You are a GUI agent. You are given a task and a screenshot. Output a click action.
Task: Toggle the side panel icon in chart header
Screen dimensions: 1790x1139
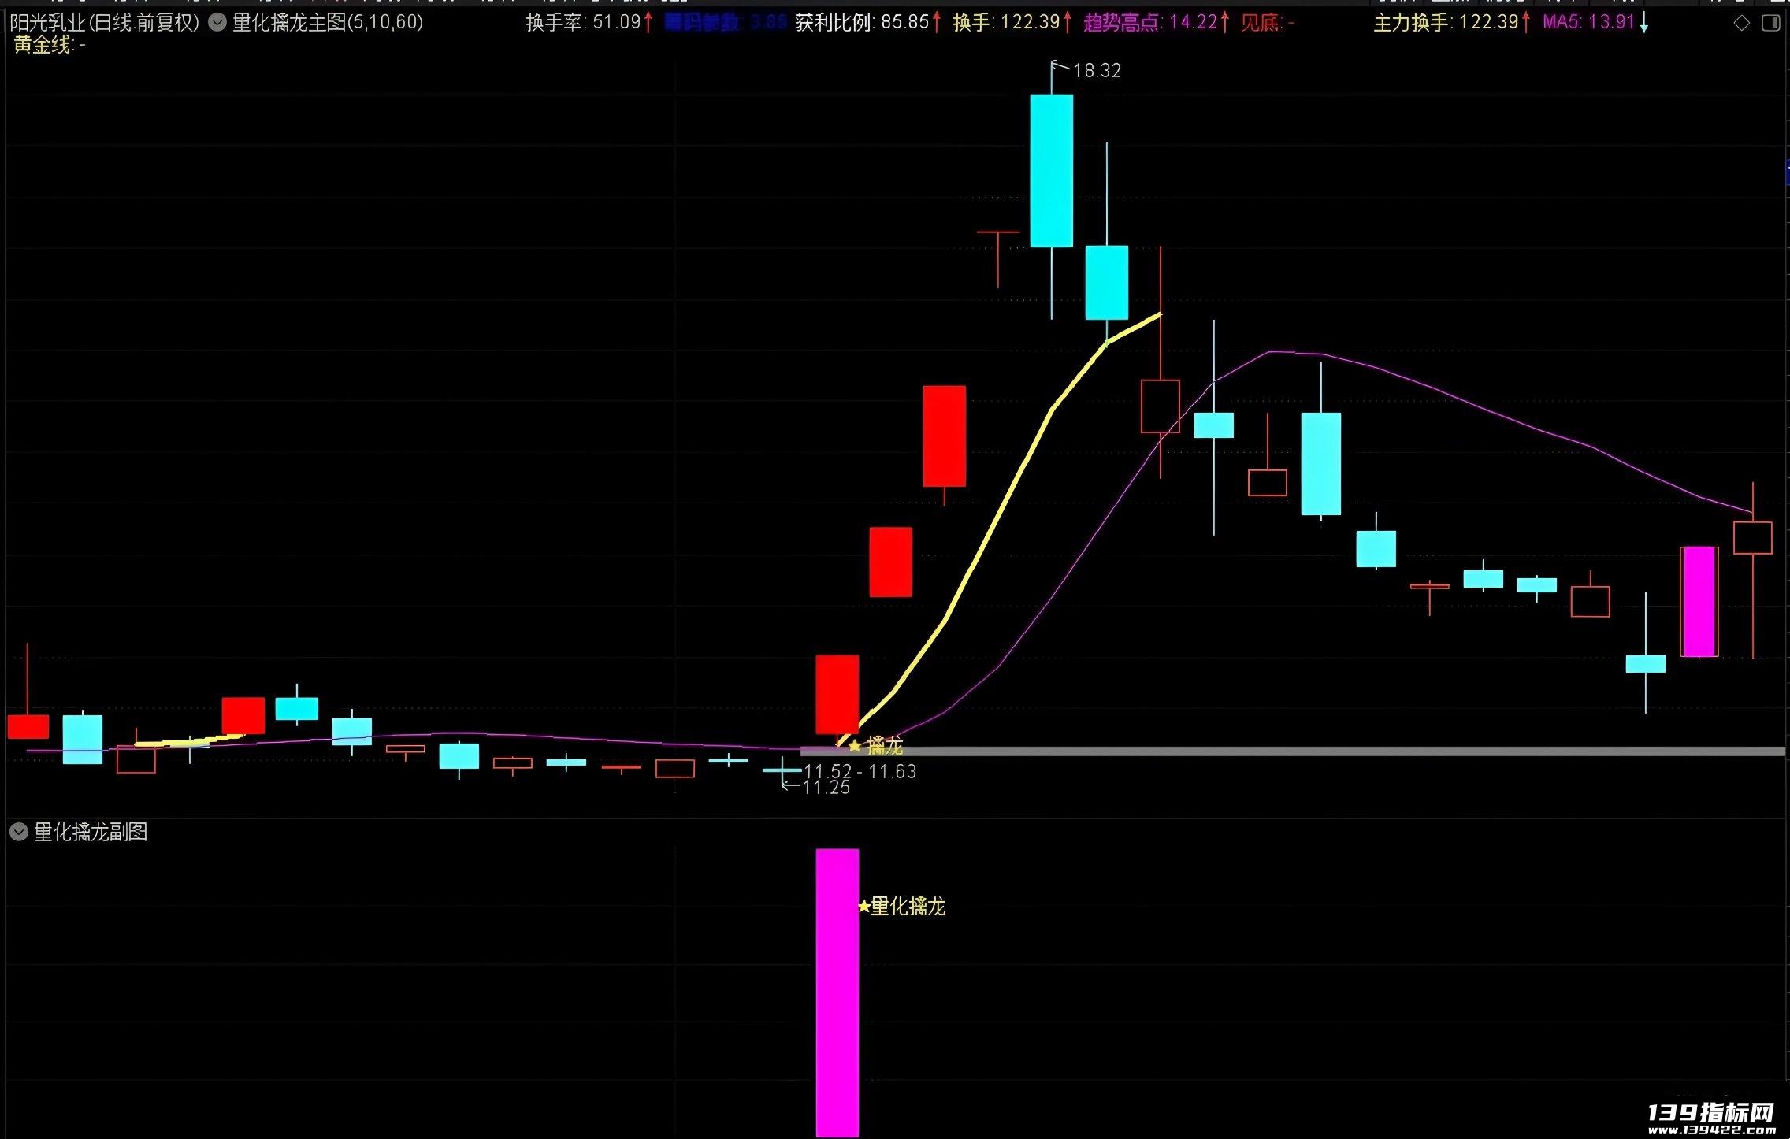(1770, 24)
